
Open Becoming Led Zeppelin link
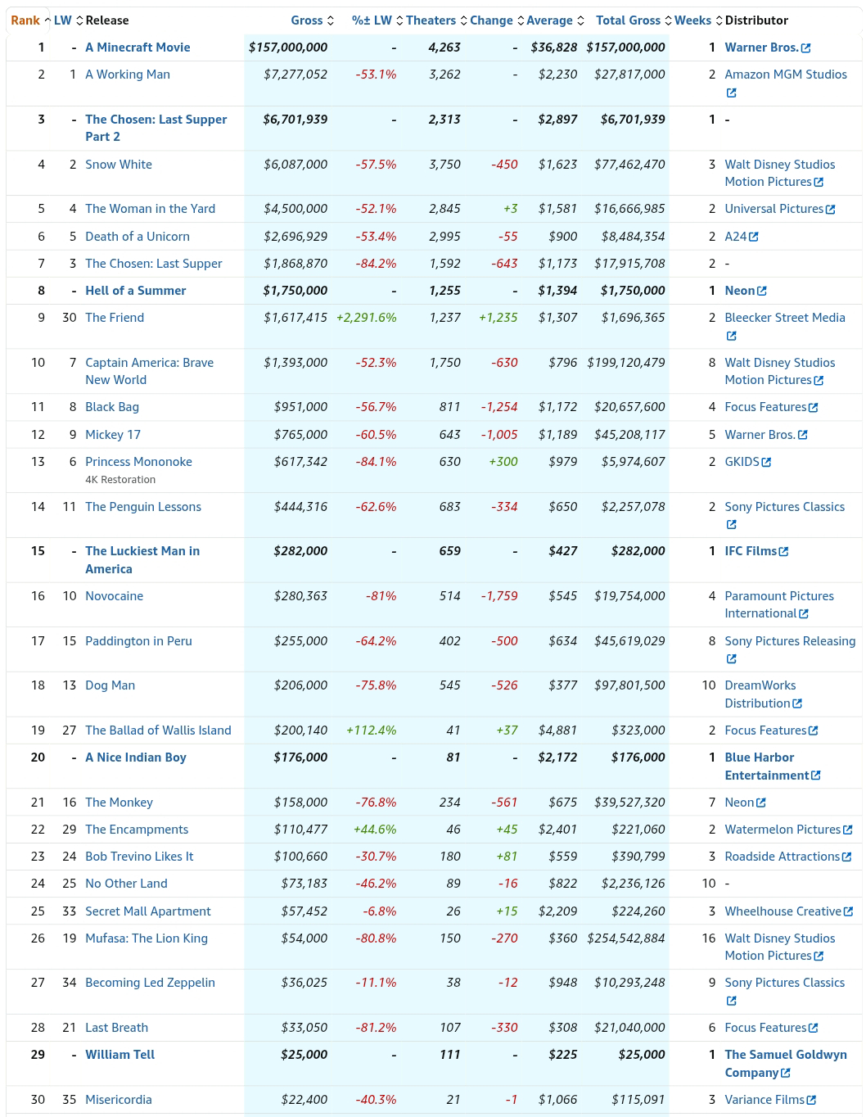(x=150, y=983)
